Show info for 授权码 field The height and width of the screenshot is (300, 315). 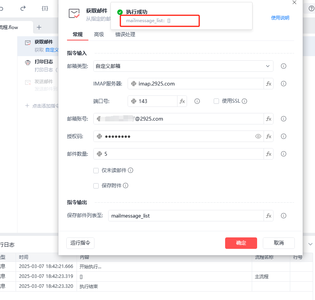(x=283, y=136)
